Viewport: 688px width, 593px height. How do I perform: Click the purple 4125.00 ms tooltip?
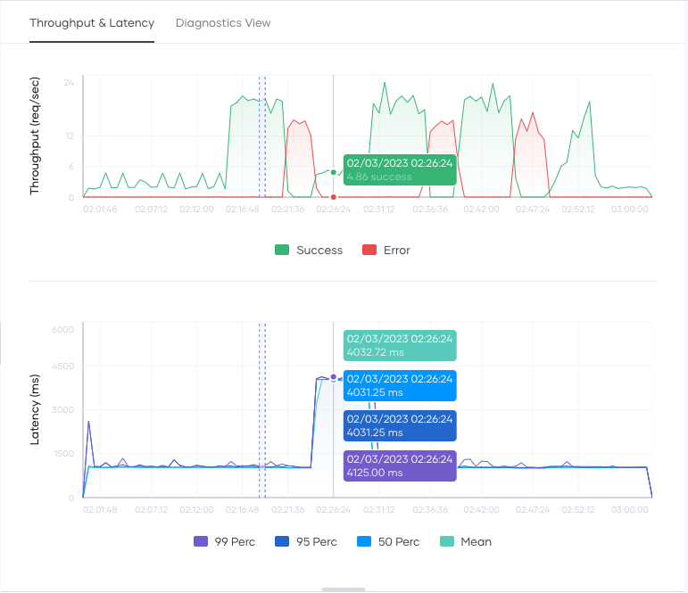400,465
